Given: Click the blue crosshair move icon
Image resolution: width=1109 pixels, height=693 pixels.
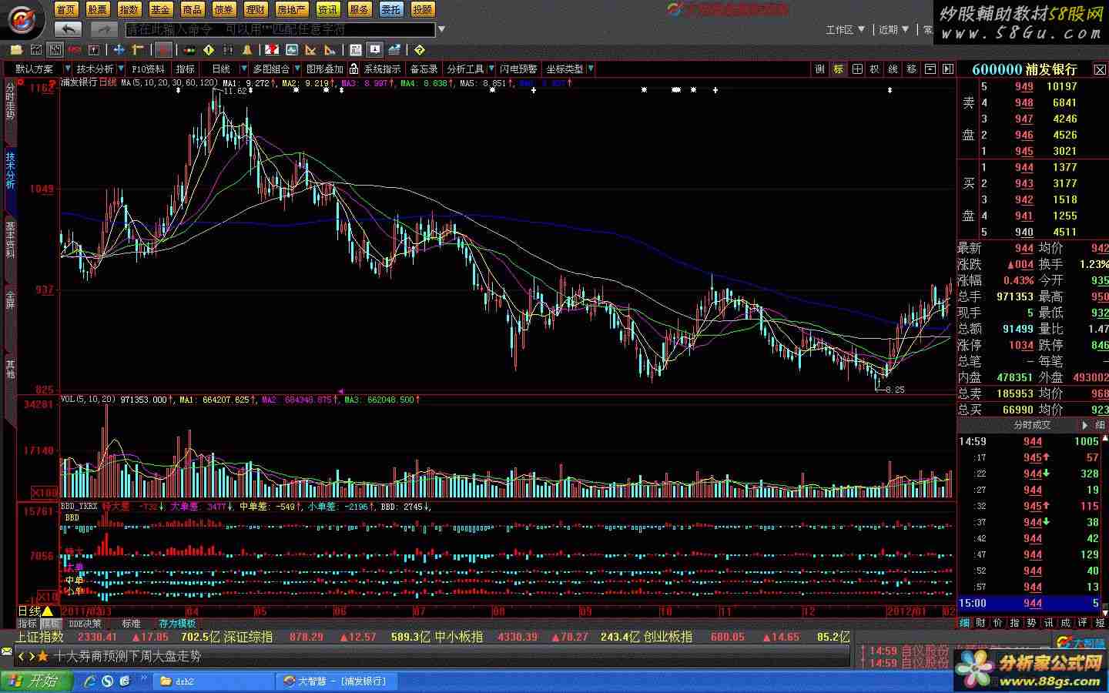Looking at the screenshot, I should (119, 50).
